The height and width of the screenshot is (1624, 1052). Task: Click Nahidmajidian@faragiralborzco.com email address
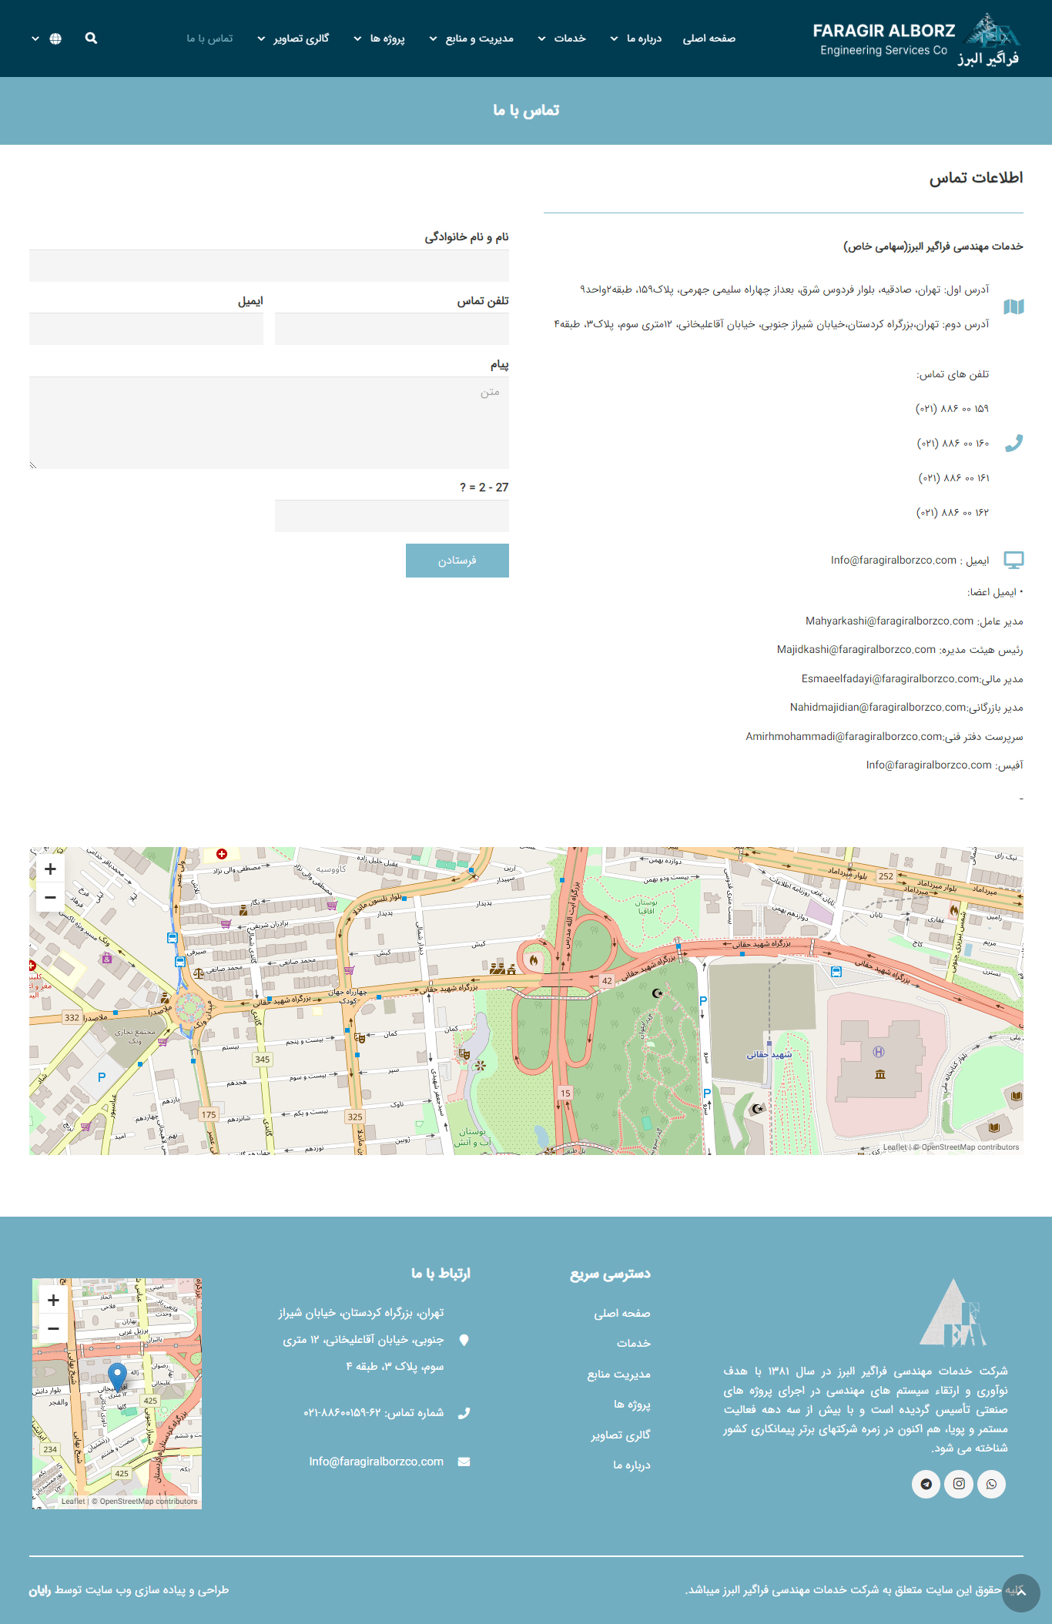[x=878, y=708]
